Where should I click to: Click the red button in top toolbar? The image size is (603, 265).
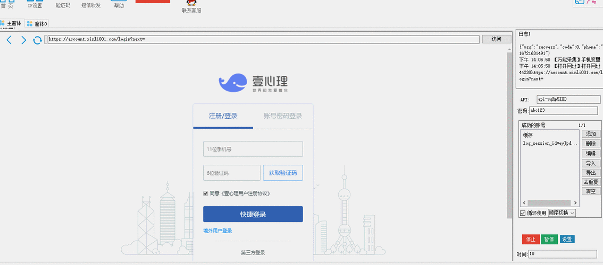(153, 2)
